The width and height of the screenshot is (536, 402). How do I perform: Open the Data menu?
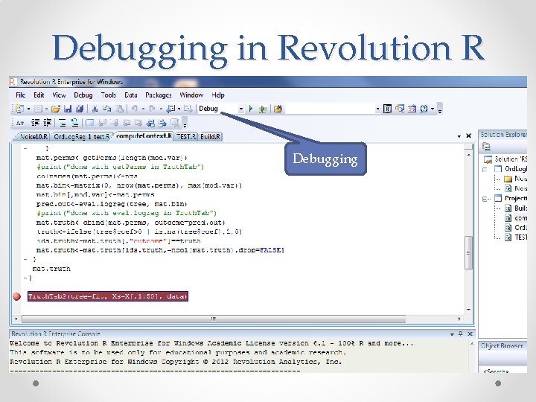click(x=130, y=95)
